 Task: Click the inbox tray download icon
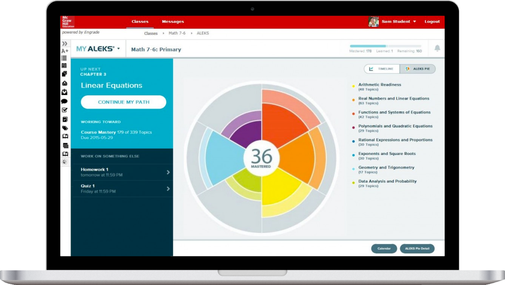64,92
